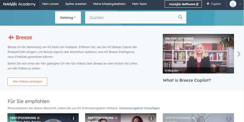Open options menu on third greyed Zertifizierung card
The height and width of the screenshot is (122, 244).
[229, 119]
